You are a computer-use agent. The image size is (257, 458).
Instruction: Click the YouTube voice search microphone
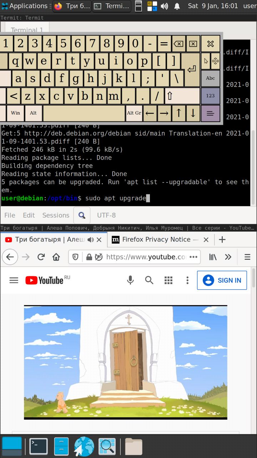(x=131, y=280)
